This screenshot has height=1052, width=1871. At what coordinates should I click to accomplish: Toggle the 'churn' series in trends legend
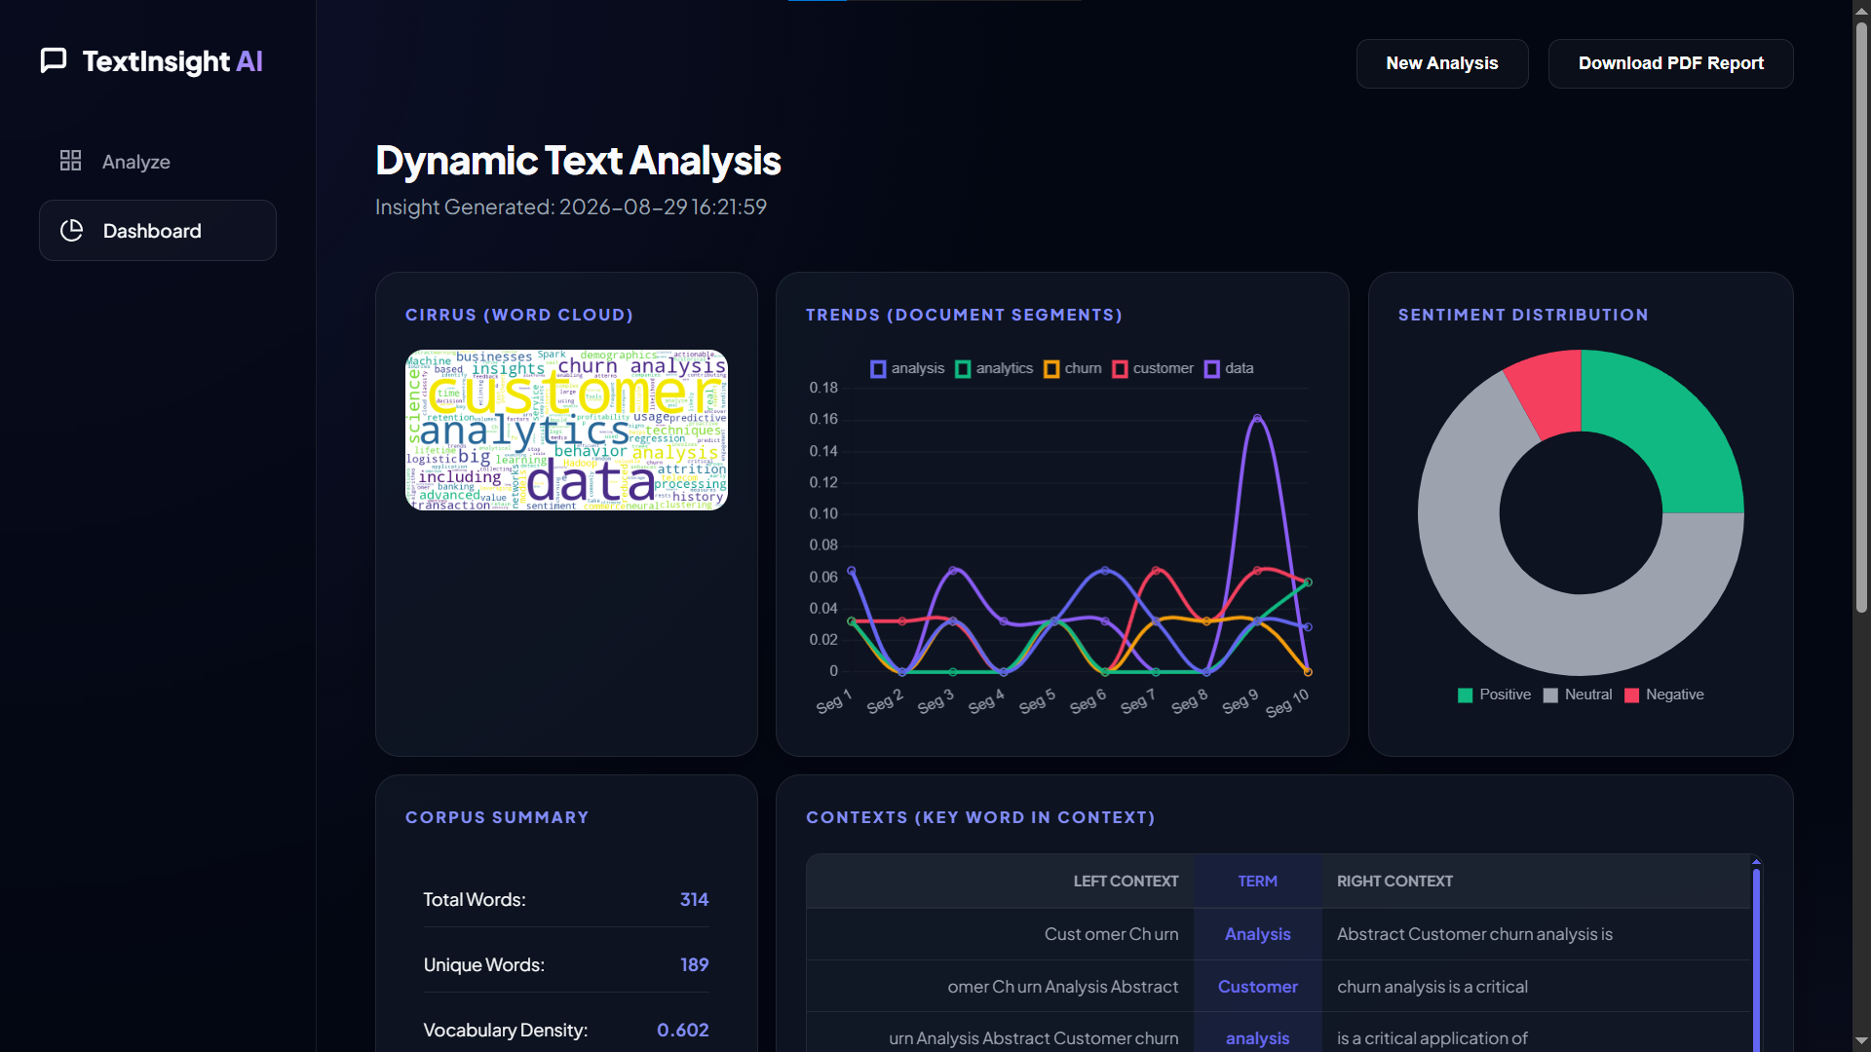1073,368
